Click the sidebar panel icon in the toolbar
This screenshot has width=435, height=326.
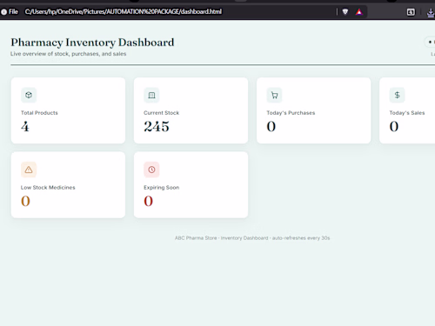point(411,12)
